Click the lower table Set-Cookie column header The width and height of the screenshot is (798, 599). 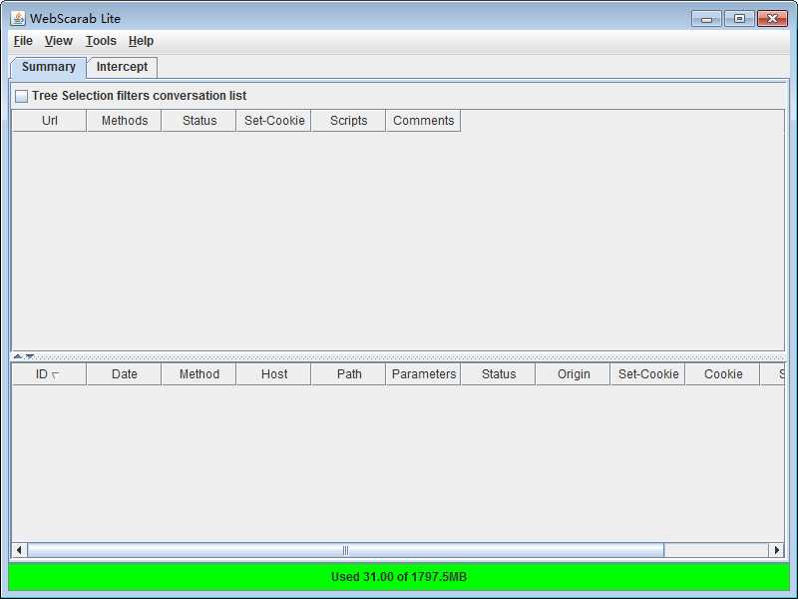click(647, 374)
